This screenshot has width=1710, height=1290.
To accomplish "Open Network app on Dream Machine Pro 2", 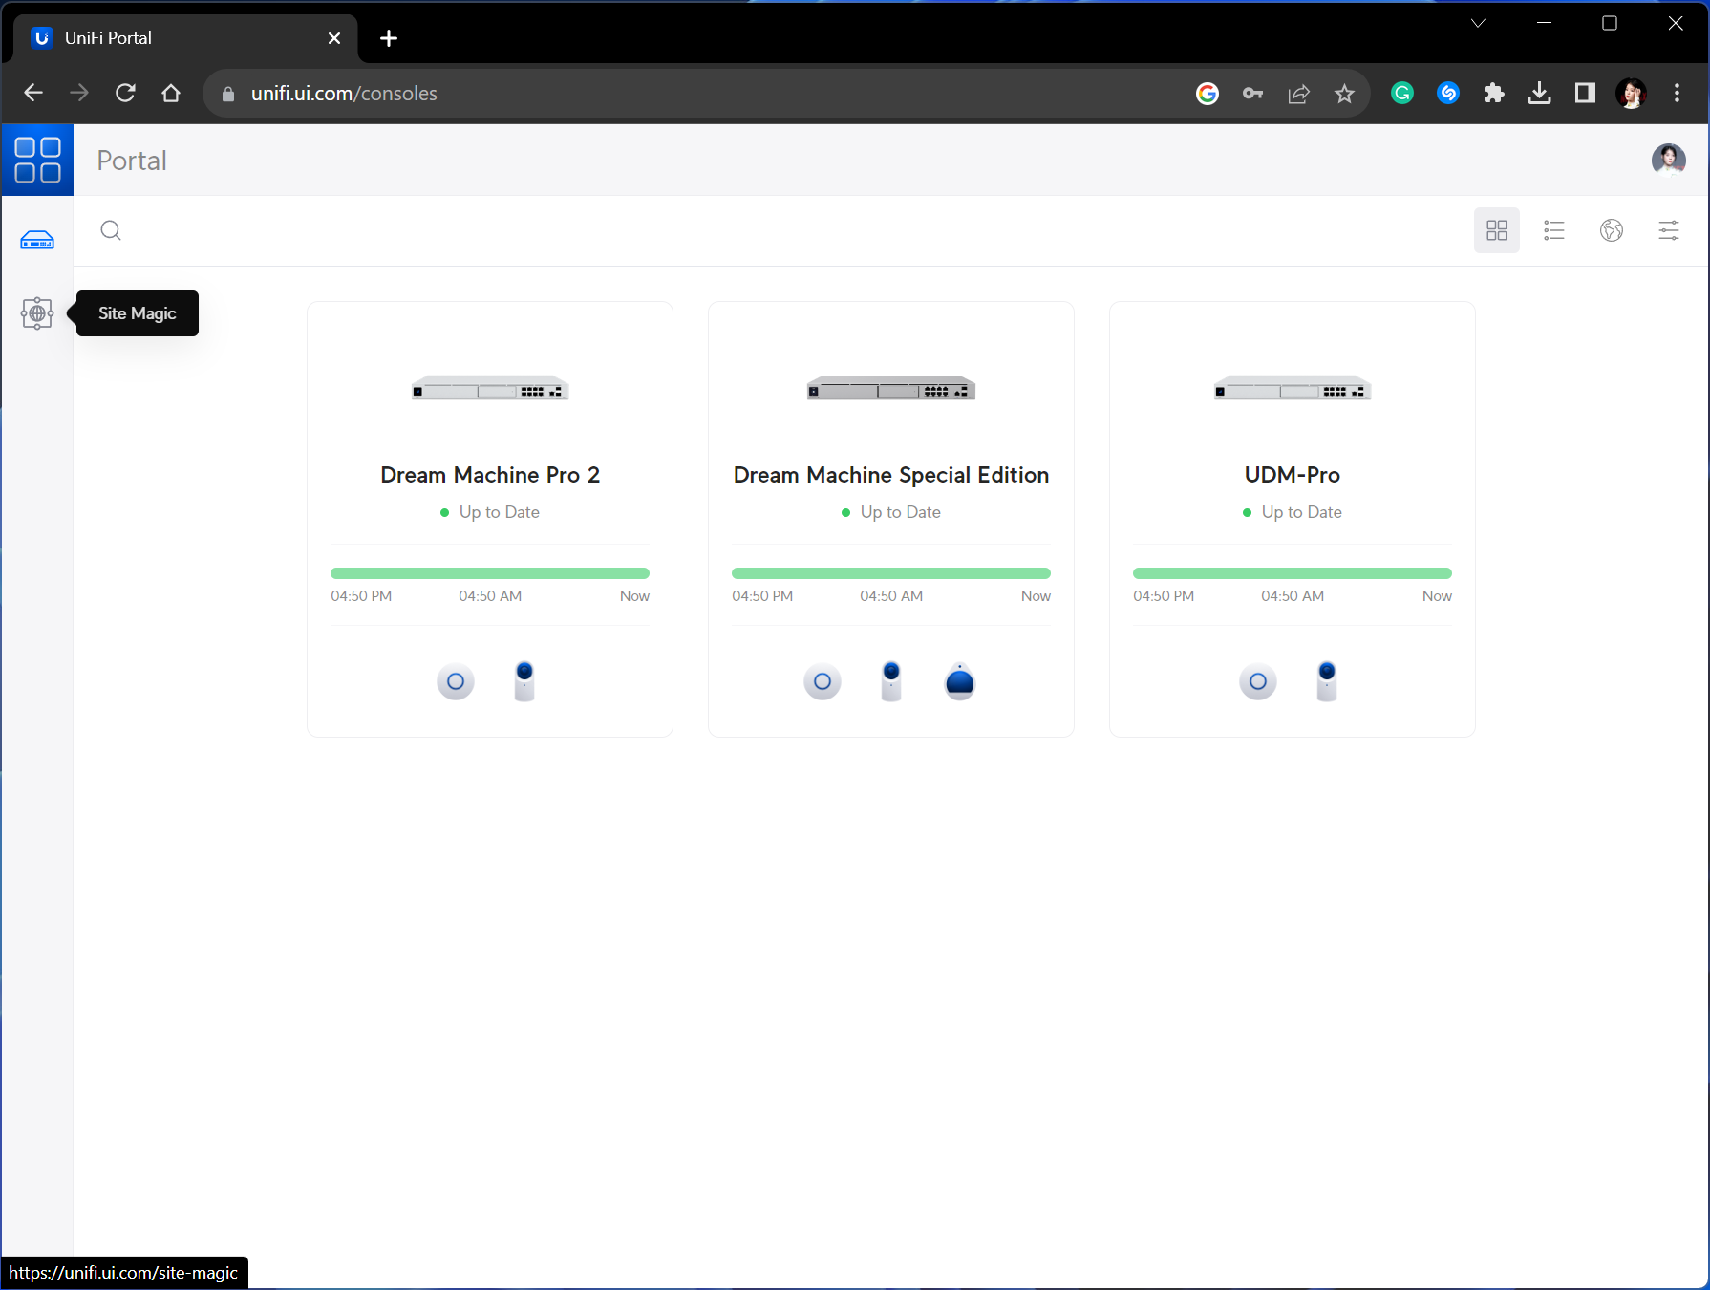I will point(456,681).
